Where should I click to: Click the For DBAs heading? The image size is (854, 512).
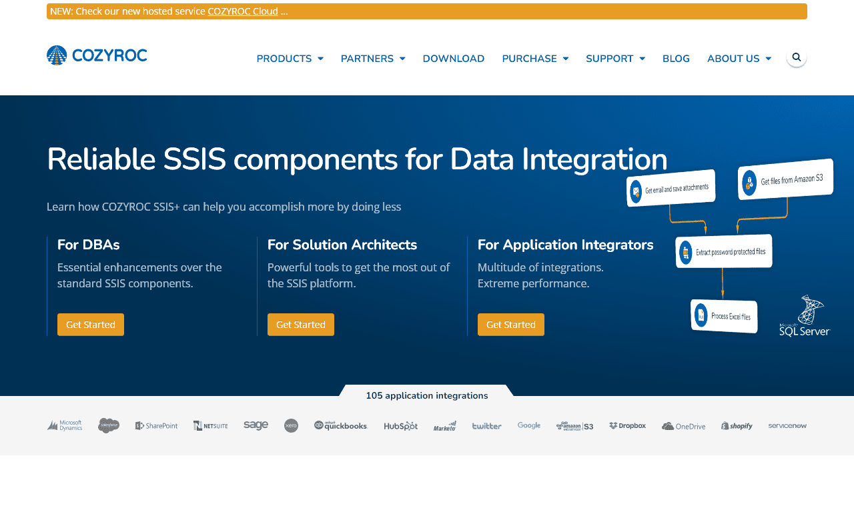coord(89,245)
